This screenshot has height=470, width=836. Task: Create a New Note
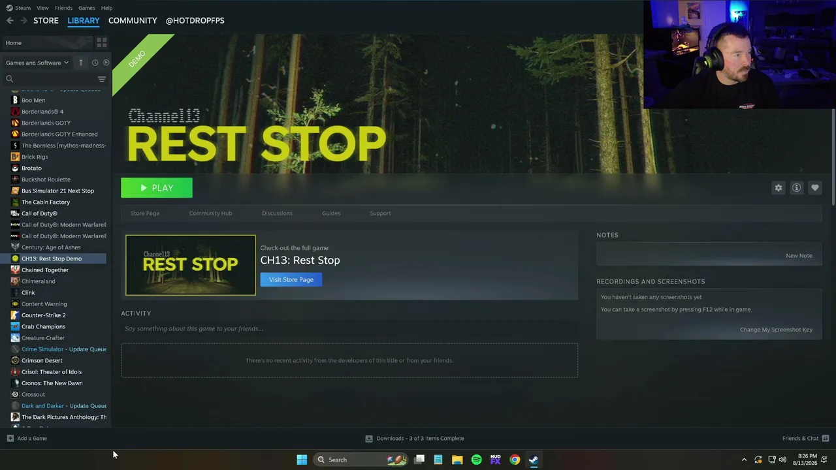(x=799, y=256)
